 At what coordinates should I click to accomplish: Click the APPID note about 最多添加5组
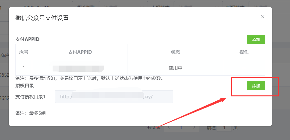90,79
